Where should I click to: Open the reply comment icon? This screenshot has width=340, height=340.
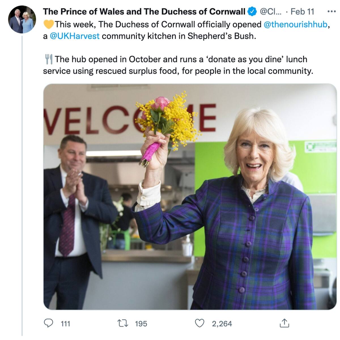click(x=49, y=323)
